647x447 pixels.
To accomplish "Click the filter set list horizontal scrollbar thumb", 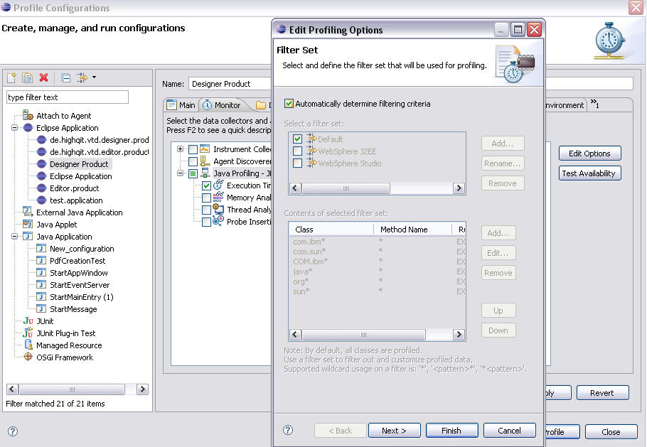I will point(346,188).
